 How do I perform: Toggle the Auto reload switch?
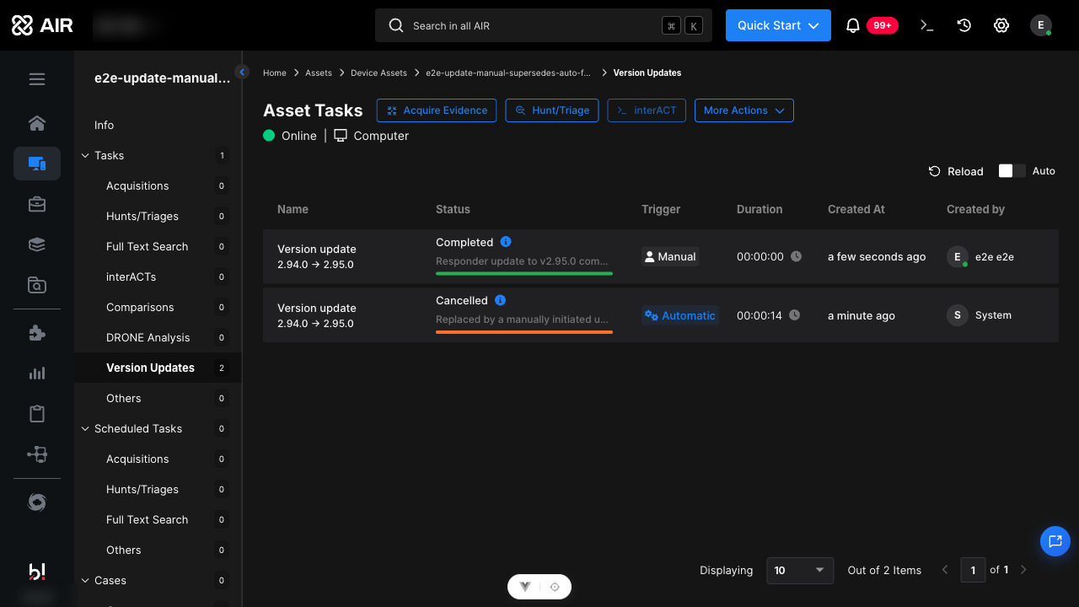point(1012,171)
